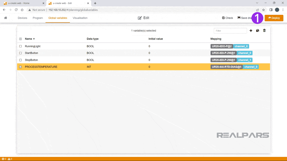Sort by the Name column header
Image resolution: width=287 pixels, height=161 pixels.
click(30, 39)
